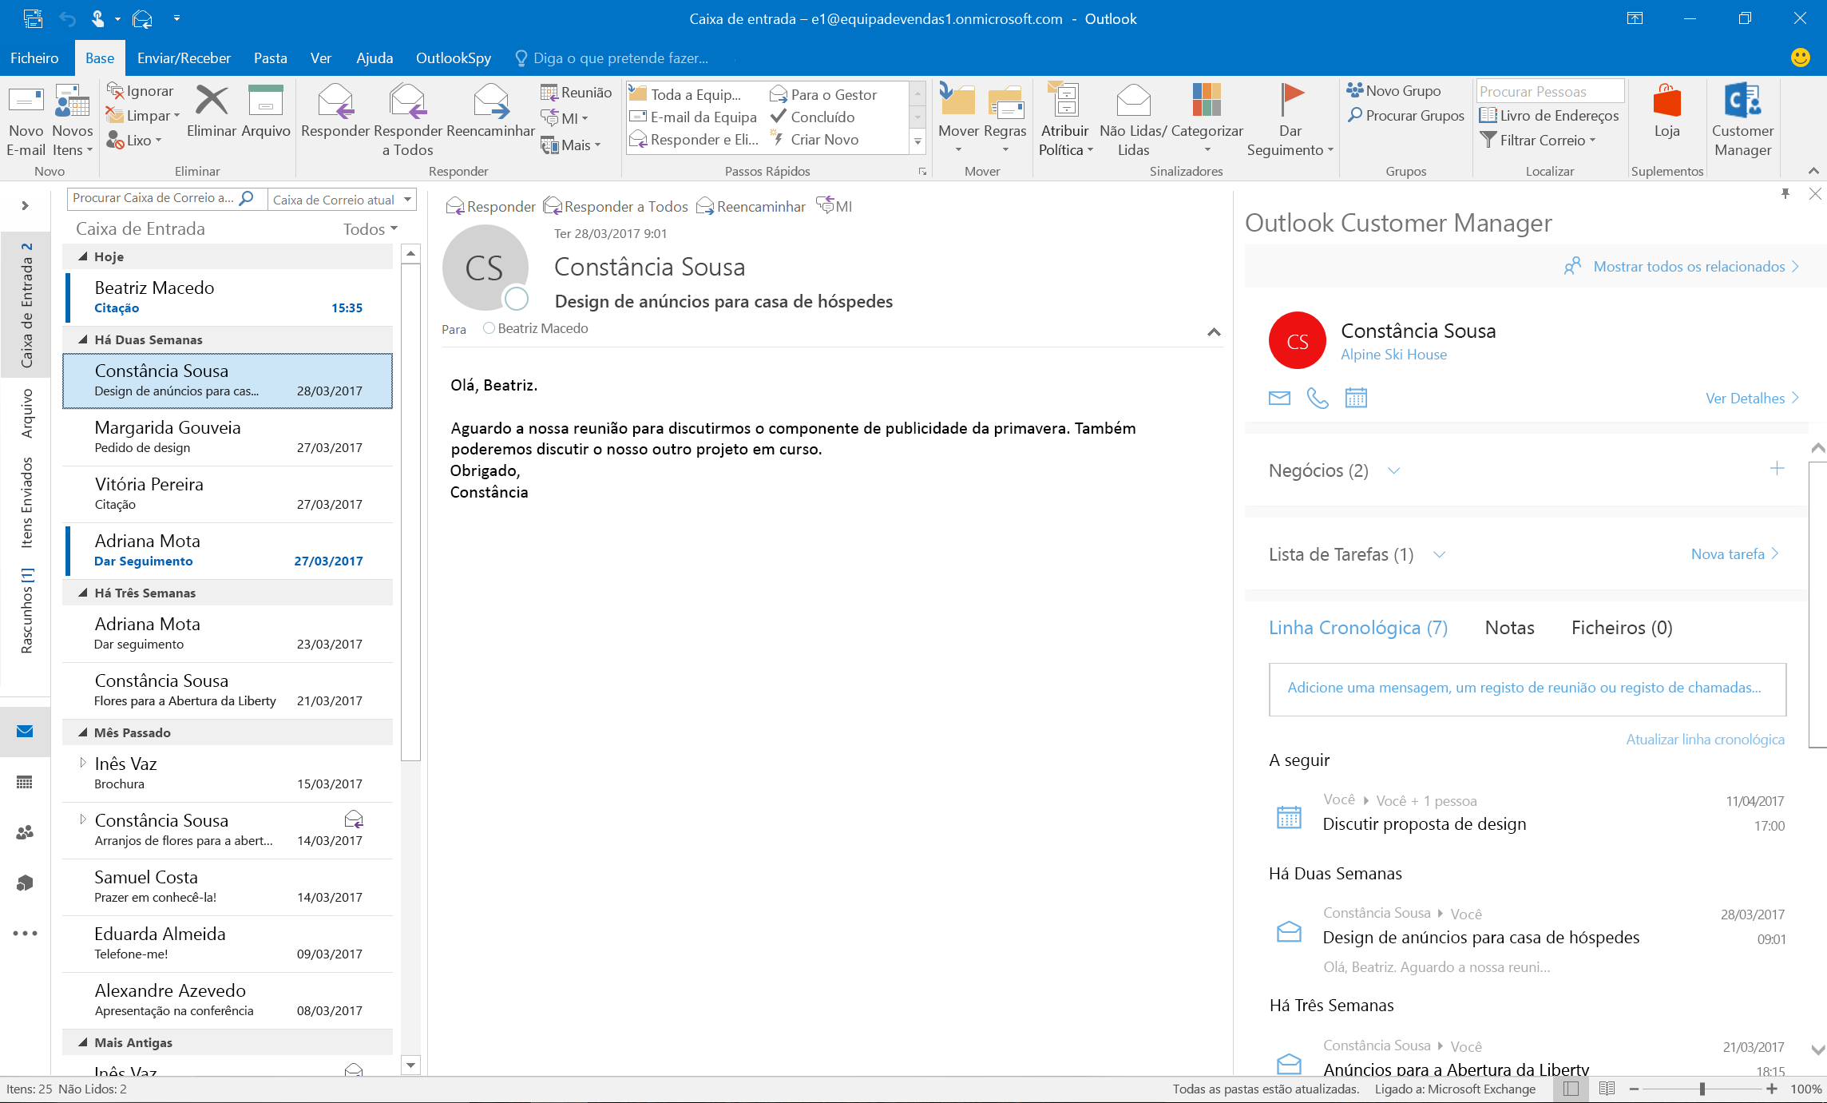Click the Alpine Ski House company link
Screen dimensions: 1827x1103
coord(1393,354)
